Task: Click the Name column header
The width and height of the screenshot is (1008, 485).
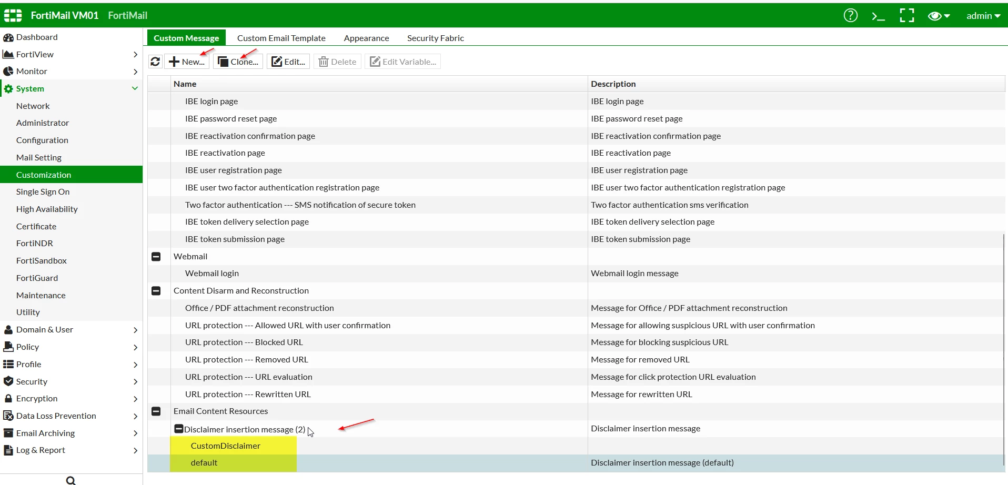Action: tap(379, 84)
